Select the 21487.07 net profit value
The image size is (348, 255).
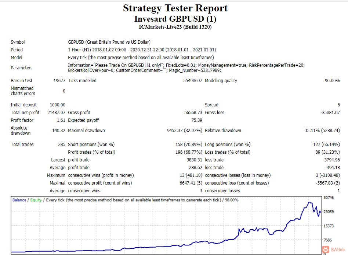57,112
